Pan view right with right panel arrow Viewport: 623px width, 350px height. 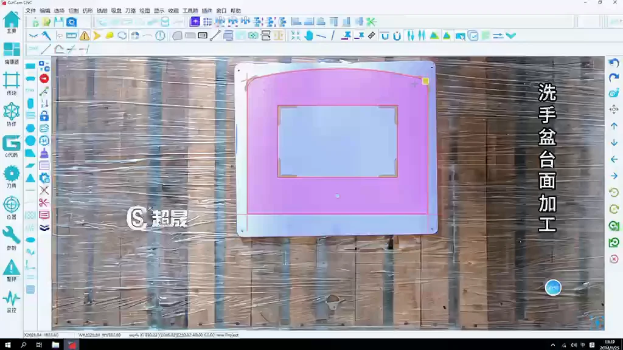(614, 176)
